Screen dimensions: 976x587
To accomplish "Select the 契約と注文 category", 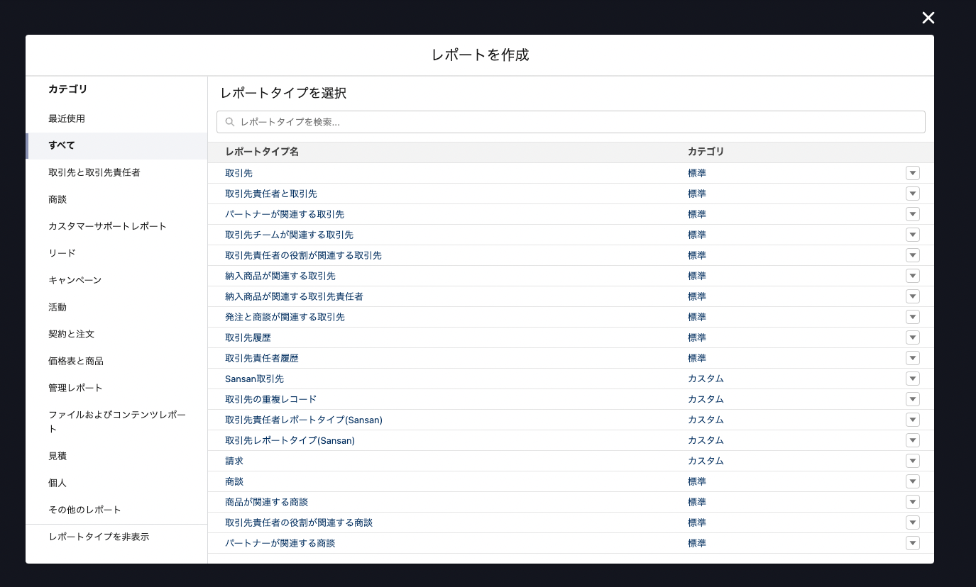I will [116, 334].
